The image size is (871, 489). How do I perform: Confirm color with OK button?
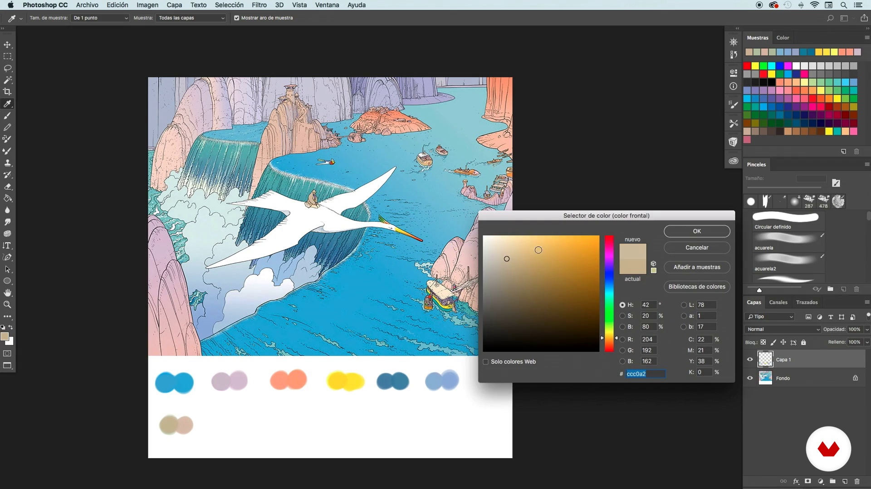(x=697, y=231)
